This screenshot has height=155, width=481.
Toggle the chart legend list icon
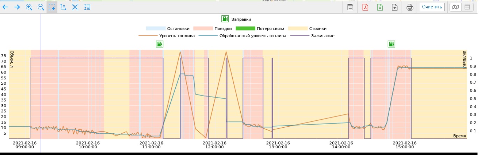tap(87, 7)
